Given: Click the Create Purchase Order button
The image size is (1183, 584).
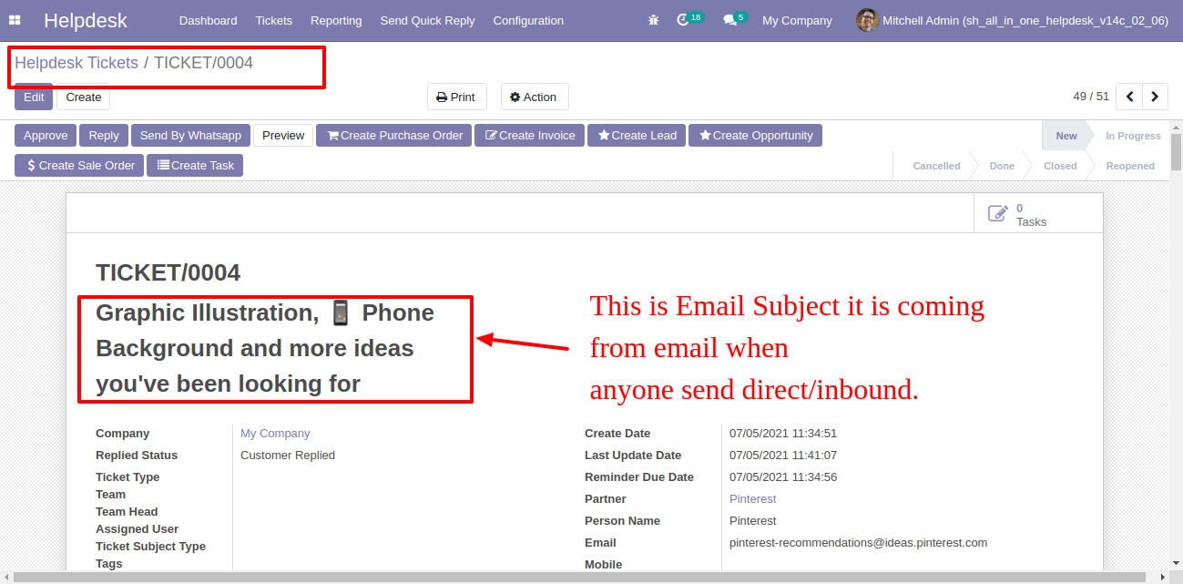Looking at the screenshot, I should 394,136.
